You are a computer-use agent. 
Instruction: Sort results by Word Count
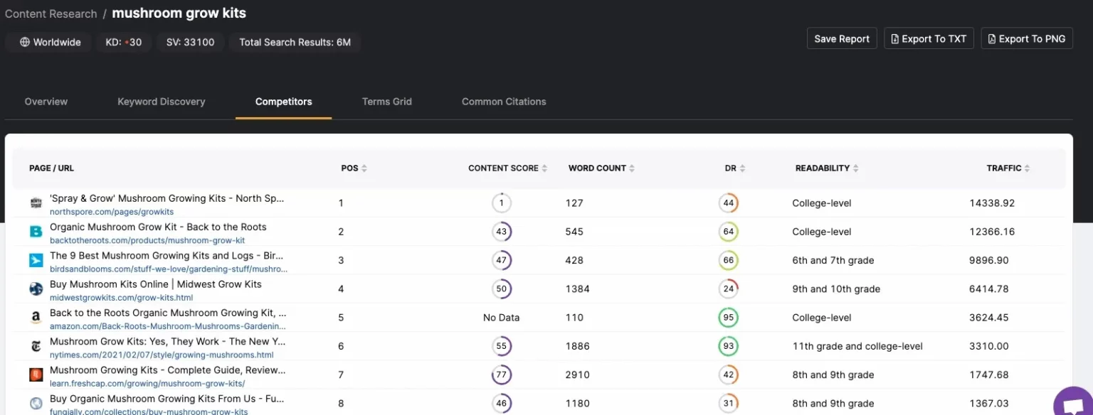(x=600, y=168)
